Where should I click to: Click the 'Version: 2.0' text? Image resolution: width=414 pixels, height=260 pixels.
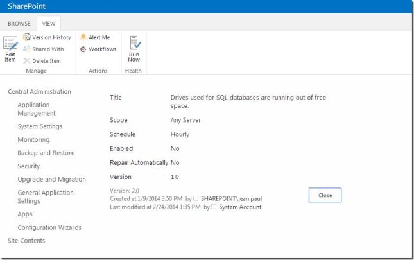pos(125,191)
